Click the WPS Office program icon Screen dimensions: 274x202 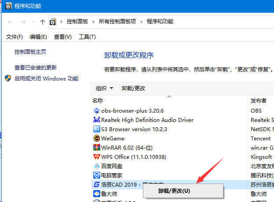(97, 157)
